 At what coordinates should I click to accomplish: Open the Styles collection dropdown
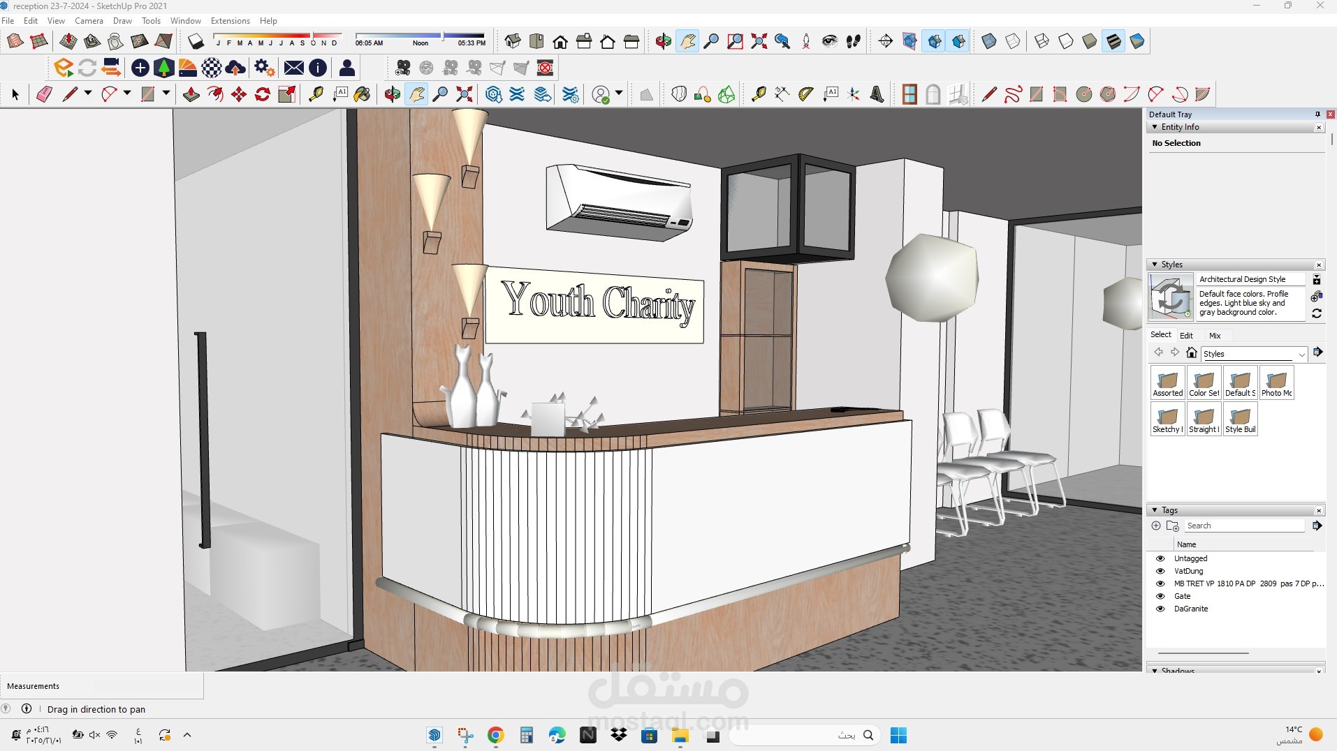click(1301, 354)
